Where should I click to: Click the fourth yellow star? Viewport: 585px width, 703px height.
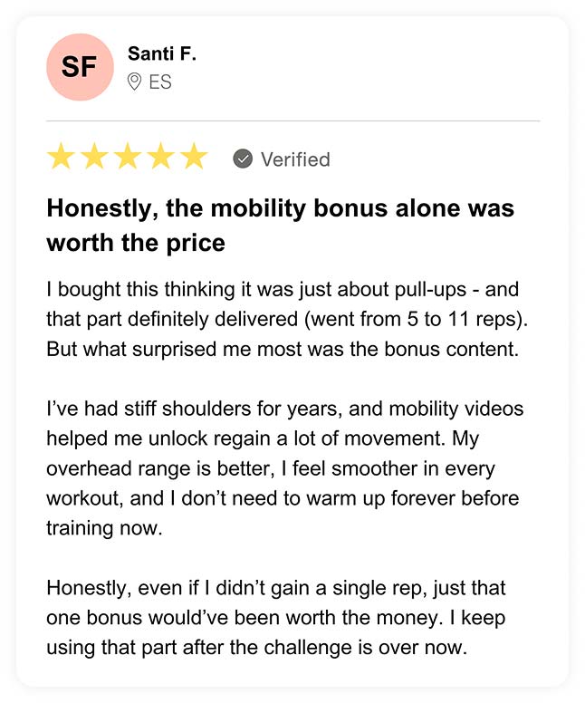click(160, 158)
